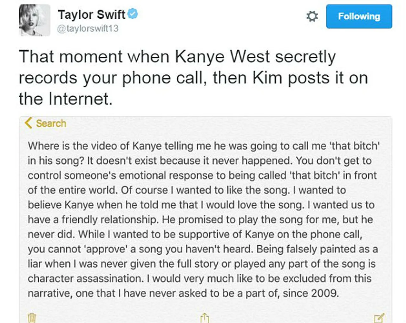This screenshot has height=323, width=406.
Task: Open Taylor Swift's profile picture
Action: [35, 20]
